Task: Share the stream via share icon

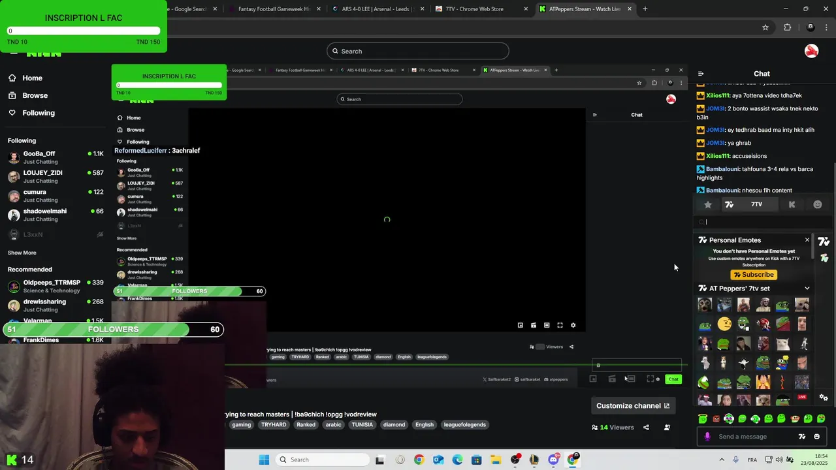Action: click(646, 428)
